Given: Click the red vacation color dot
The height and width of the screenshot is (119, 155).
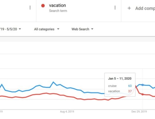Looking at the screenshot, I should click(43, 6).
